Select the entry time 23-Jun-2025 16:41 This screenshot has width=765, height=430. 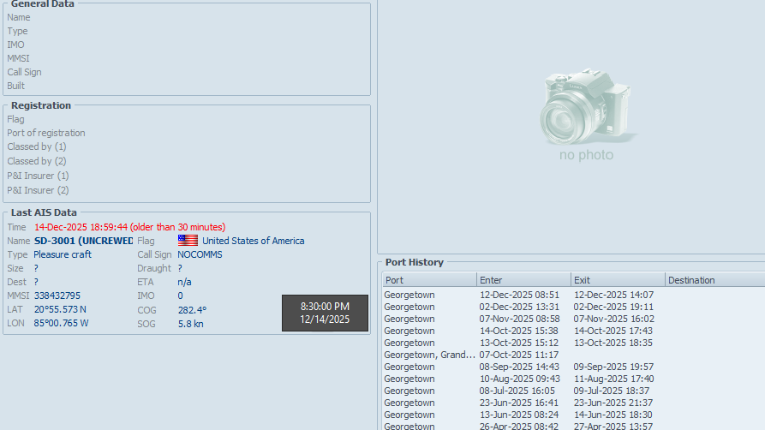click(518, 403)
